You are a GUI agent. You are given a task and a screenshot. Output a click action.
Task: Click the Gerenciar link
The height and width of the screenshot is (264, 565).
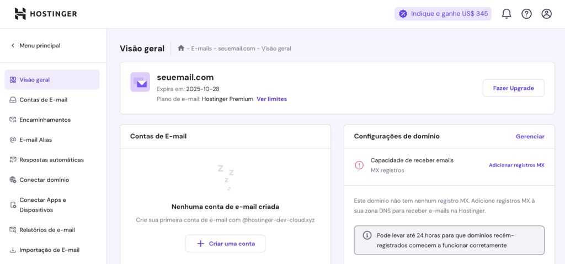530,137
